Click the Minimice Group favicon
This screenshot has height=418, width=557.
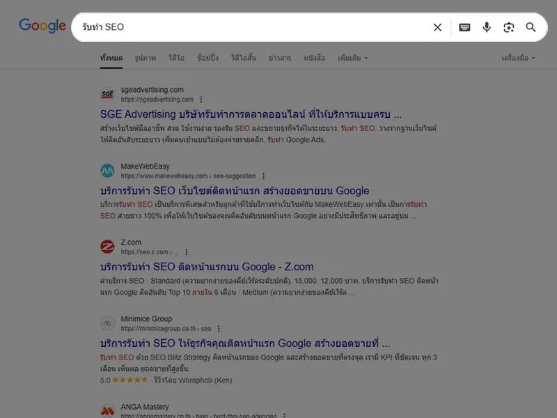click(107, 323)
